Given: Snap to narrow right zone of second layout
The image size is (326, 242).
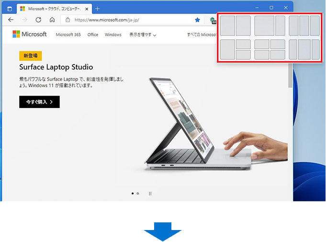Looking at the screenshot, I should coord(280,26).
